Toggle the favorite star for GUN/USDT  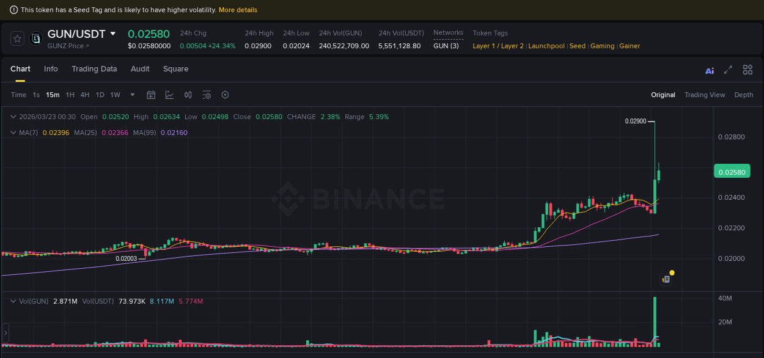coord(17,38)
